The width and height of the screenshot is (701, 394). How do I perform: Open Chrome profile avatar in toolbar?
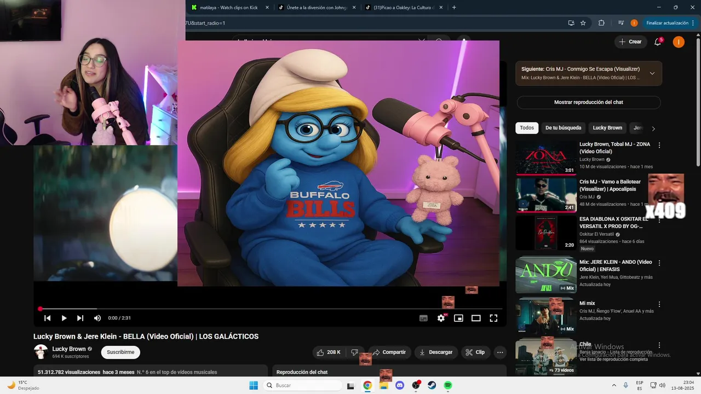coord(634,23)
